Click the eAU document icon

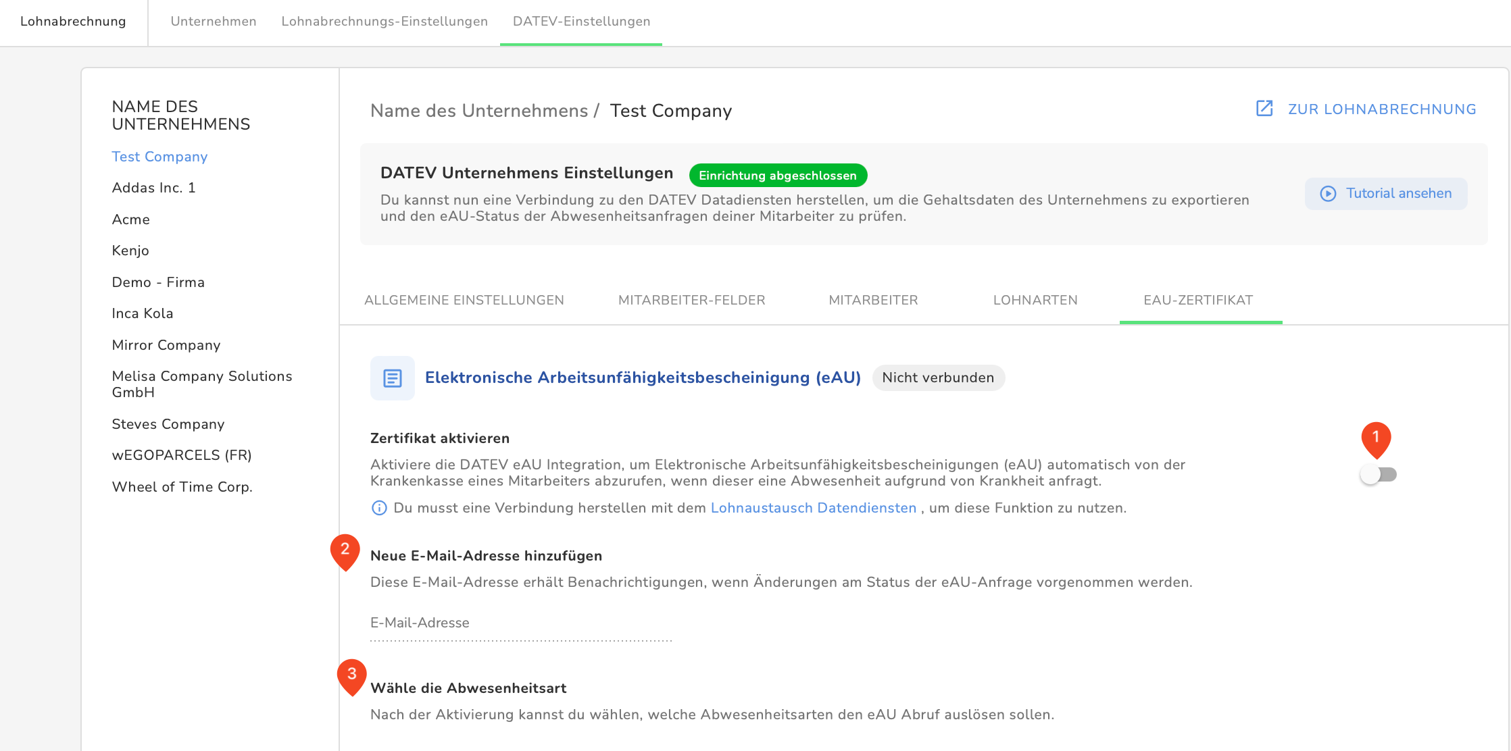coord(392,378)
